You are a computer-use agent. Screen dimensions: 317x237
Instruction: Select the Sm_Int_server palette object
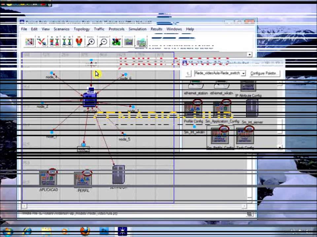252,112
